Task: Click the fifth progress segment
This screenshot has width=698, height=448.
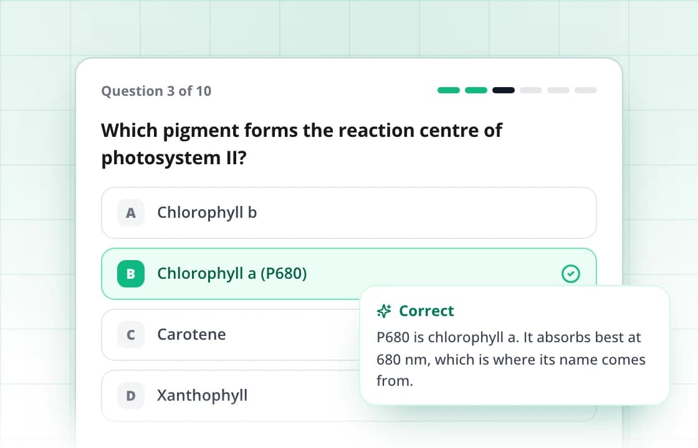Action: click(x=558, y=90)
